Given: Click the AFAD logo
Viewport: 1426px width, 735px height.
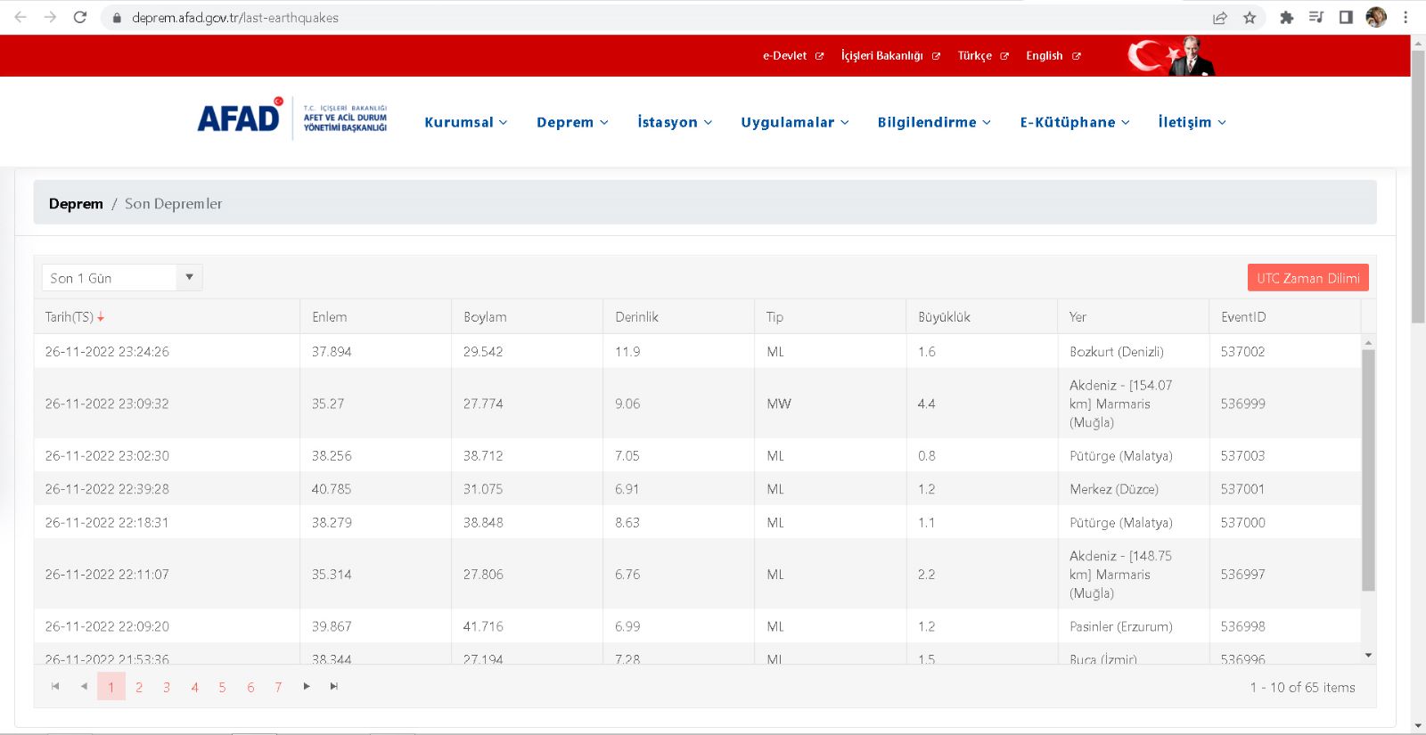Looking at the screenshot, I should (x=292, y=118).
